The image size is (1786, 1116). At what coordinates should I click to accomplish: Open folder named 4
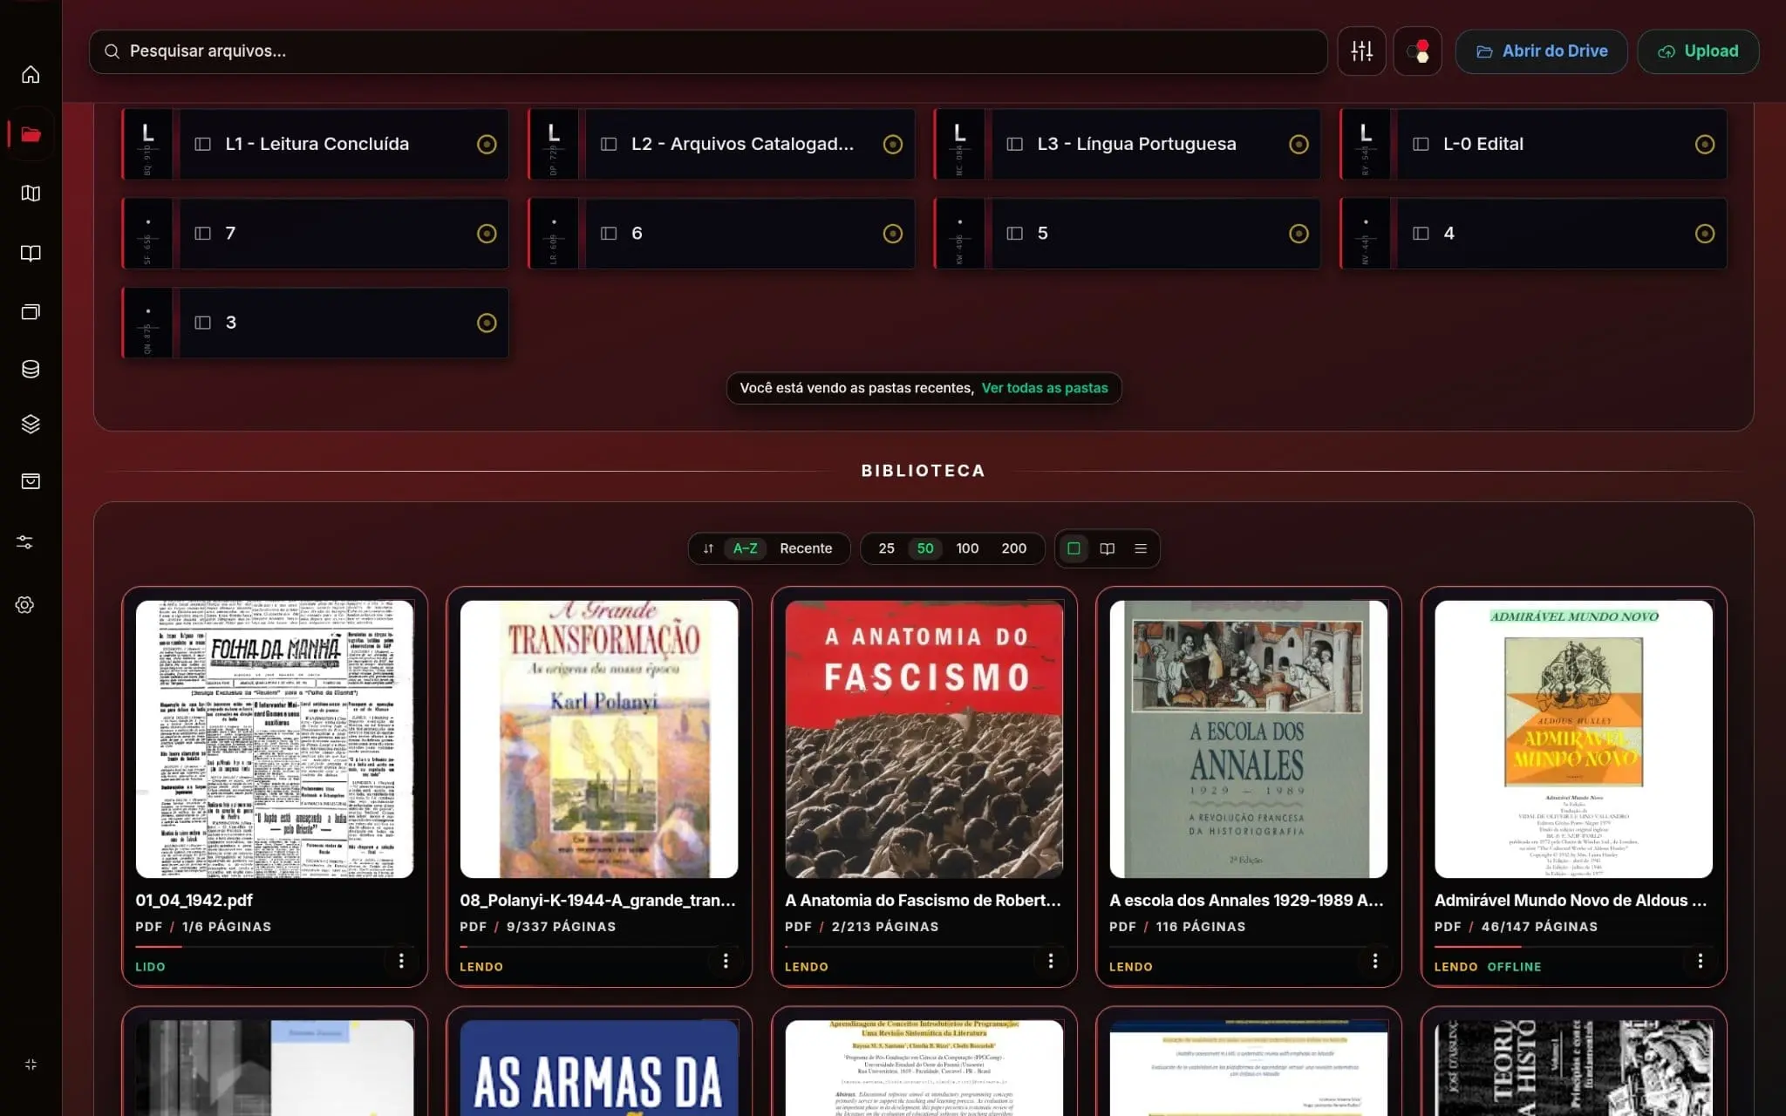pos(1533,234)
